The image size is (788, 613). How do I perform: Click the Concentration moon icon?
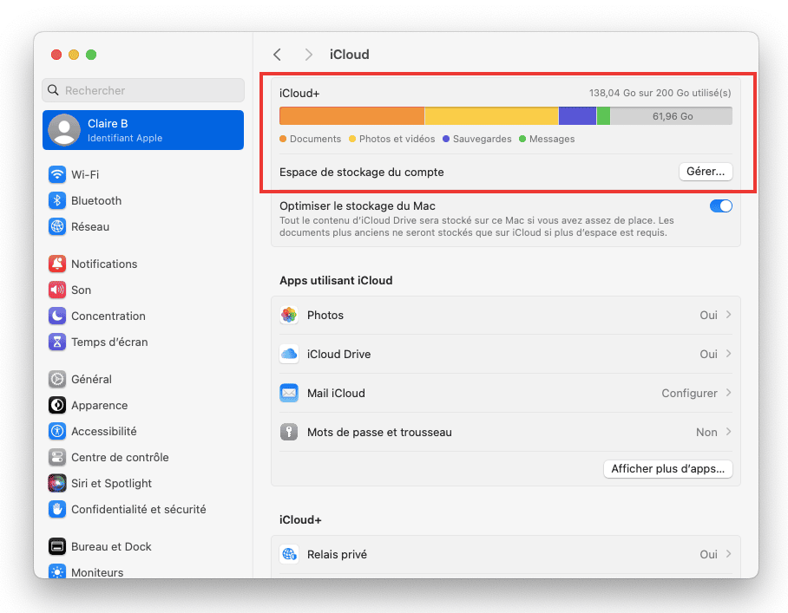point(56,316)
